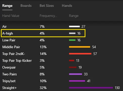Click the Range column header
The image size is (123, 91).
[74, 16]
